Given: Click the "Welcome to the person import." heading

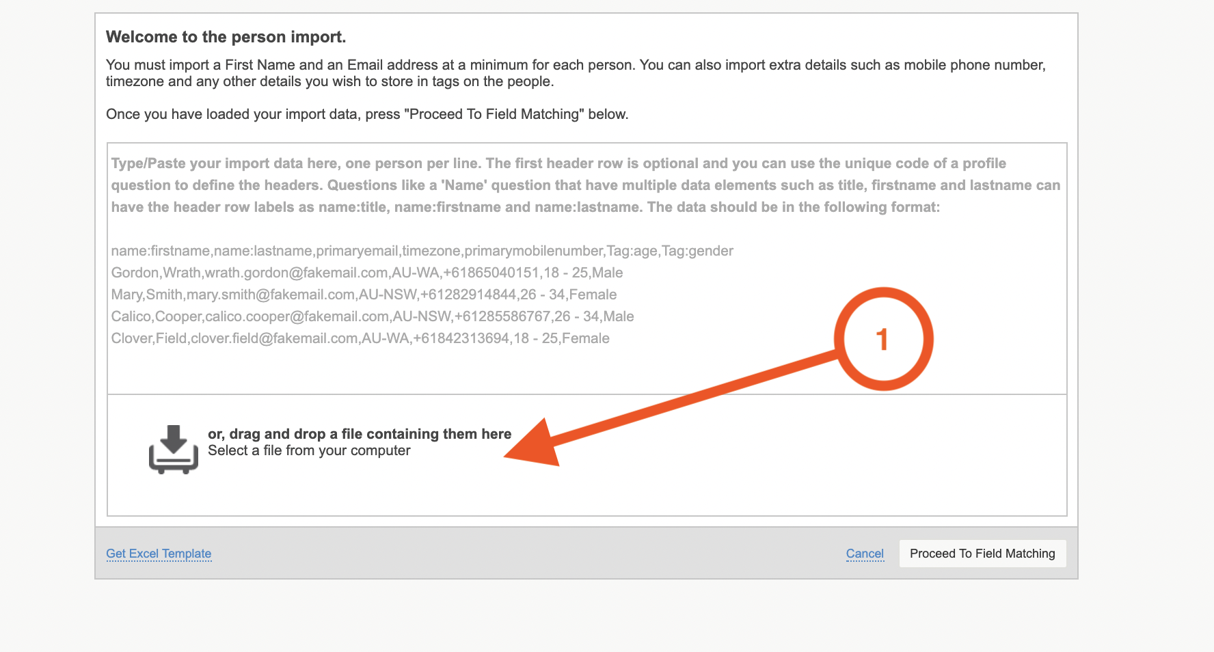Looking at the screenshot, I should click(226, 37).
